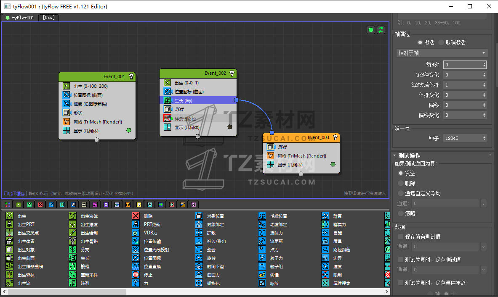Open the 通道 dropdown below 递增自定义浮动
The image size is (498, 297).
pyautogui.click(x=483, y=203)
